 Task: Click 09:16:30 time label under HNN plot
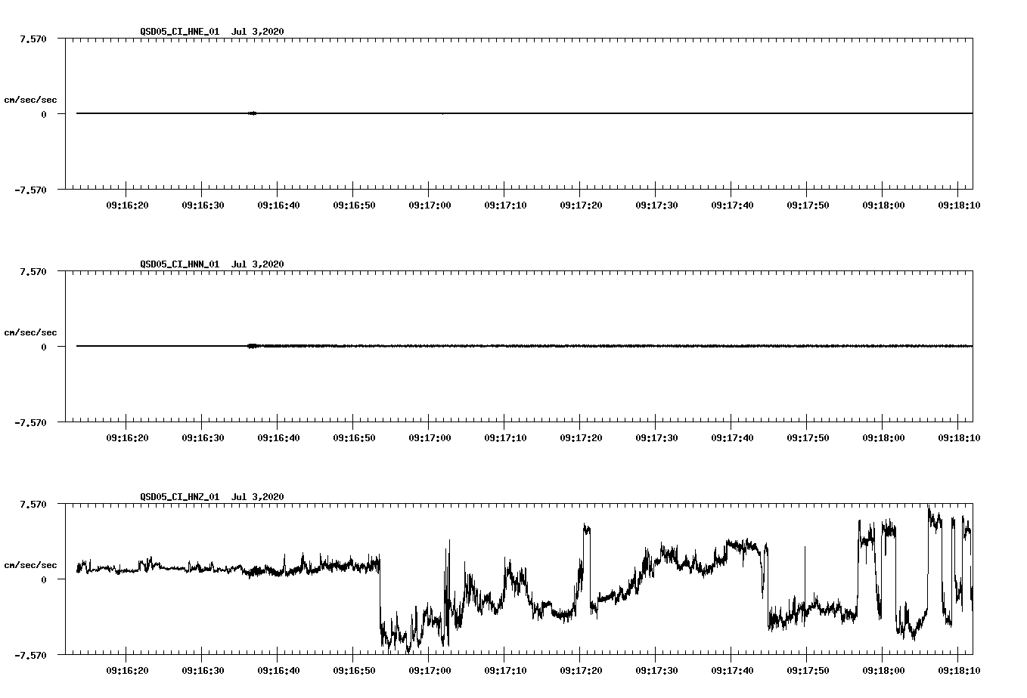(x=203, y=437)
